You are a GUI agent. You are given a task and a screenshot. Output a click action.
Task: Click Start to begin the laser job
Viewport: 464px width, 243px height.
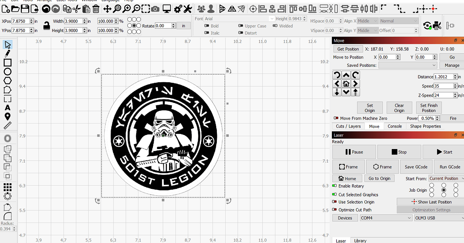(444, 152)
